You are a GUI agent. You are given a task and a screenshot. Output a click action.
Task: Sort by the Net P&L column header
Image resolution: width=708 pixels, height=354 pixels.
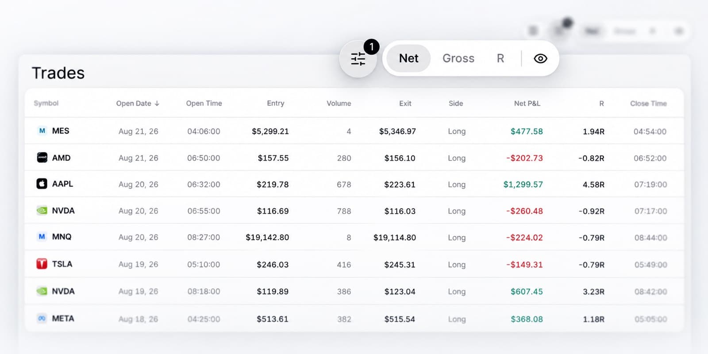pyautogui.click(x=527, y=103)
